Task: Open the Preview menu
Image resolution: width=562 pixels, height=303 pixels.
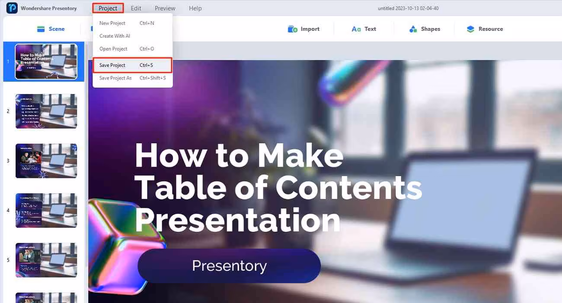Action: (165, 8)
